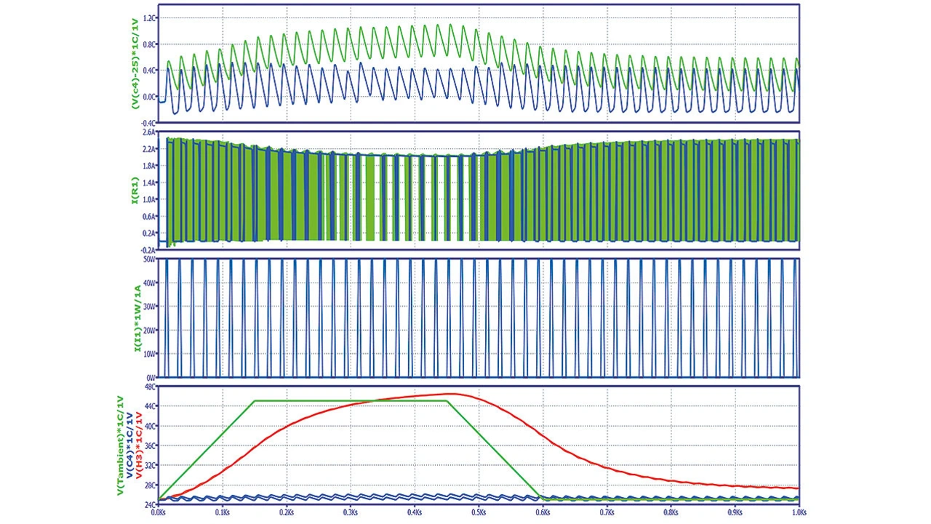This screenshot has height=524, width=931.
Task: Click the 44C tick on temperature axis
Action: [x=150, y=407]
